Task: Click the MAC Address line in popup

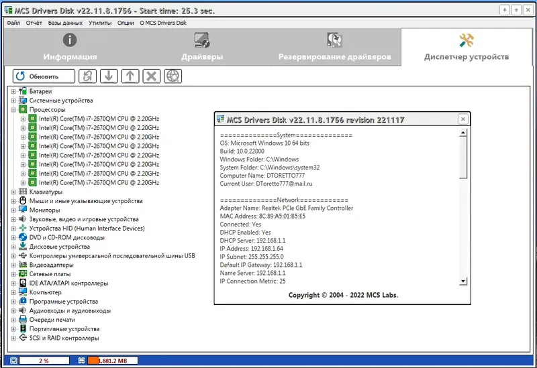Action: point(262,216)
